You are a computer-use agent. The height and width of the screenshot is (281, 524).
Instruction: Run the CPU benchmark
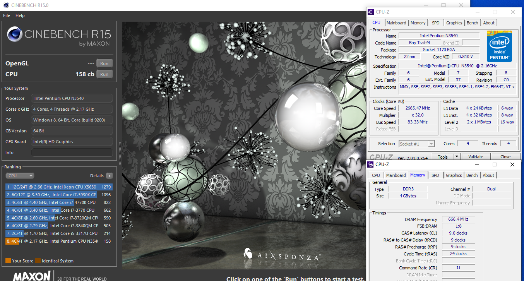pyautogui.click(x=104, y=74)
